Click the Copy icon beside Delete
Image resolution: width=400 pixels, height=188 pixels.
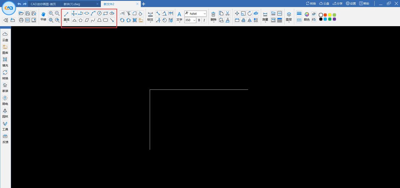pyautogui.click(x=221, y=13)
